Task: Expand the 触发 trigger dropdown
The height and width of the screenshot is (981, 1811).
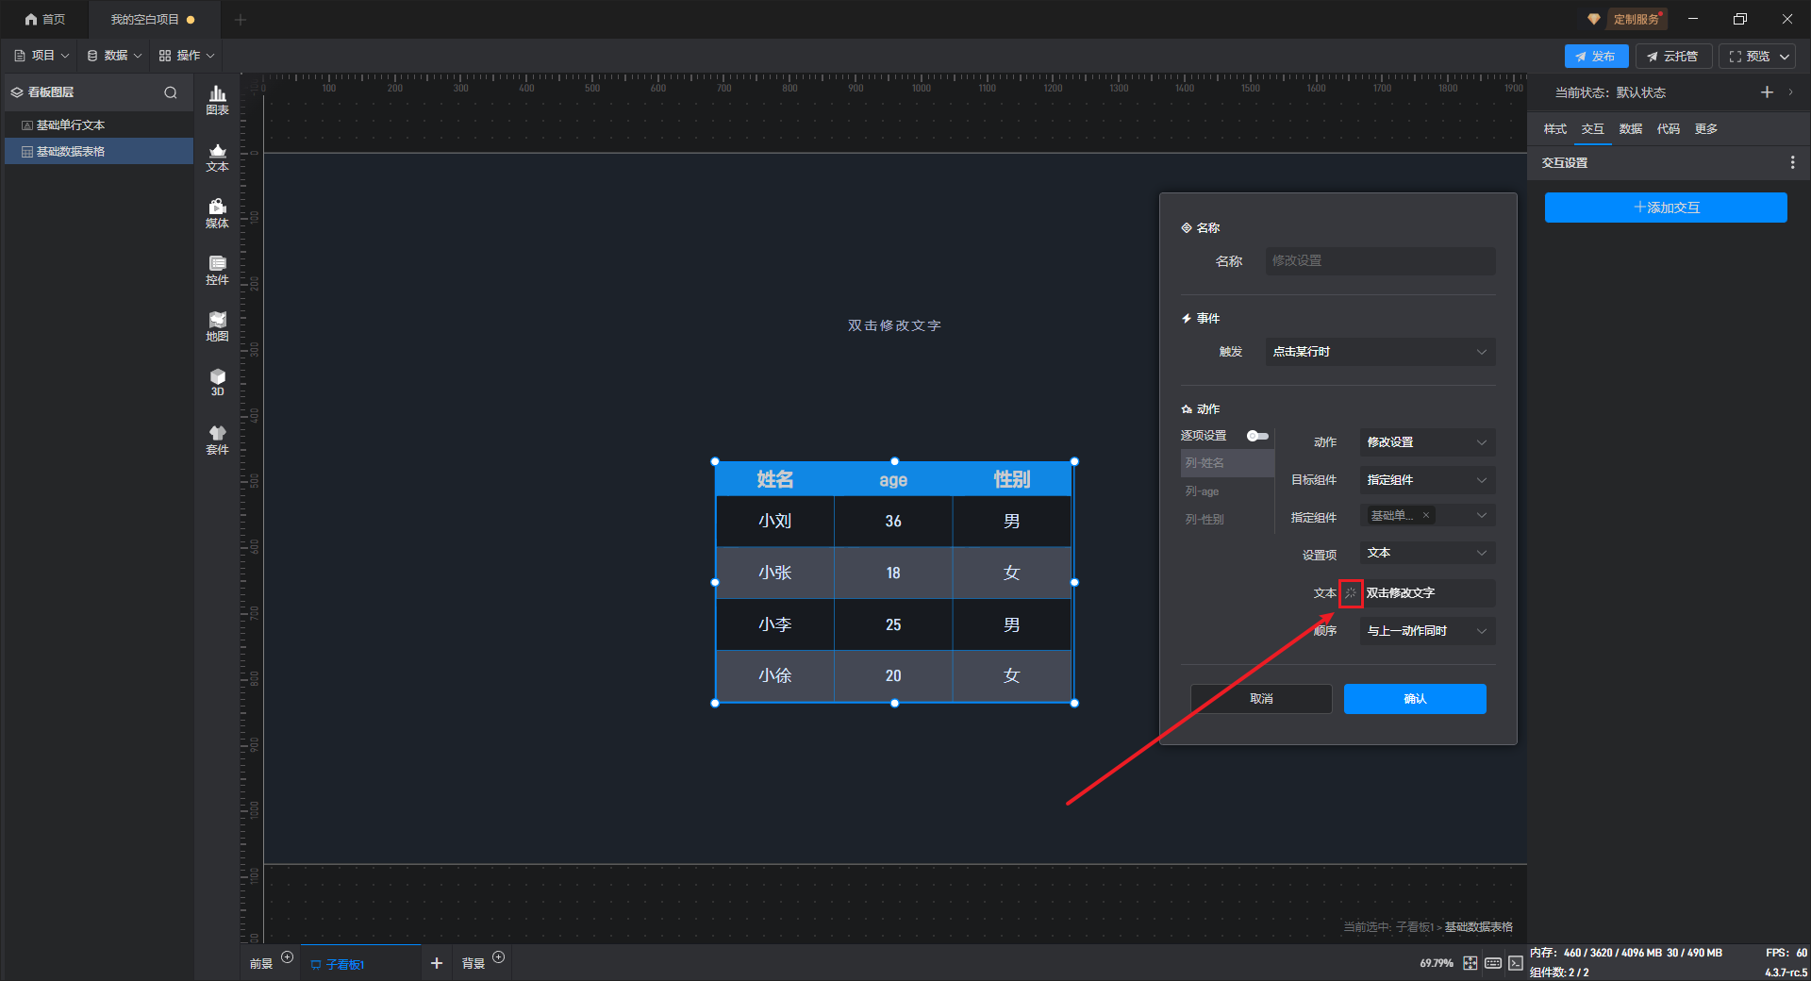Action: click(x=1380, y=352)
